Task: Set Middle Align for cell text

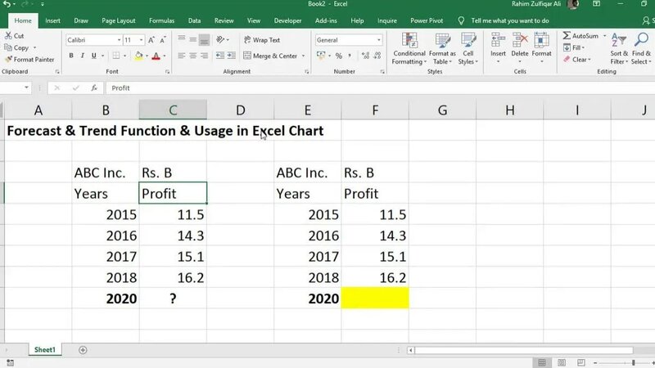Action: [192, 39]
